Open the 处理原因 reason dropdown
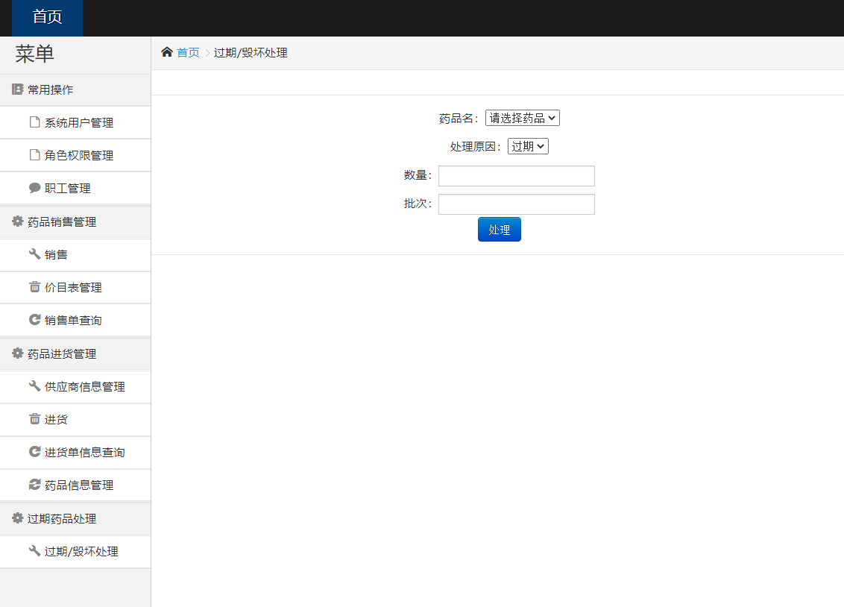This screenshot has width=844, height=607. tap(528, 146)
